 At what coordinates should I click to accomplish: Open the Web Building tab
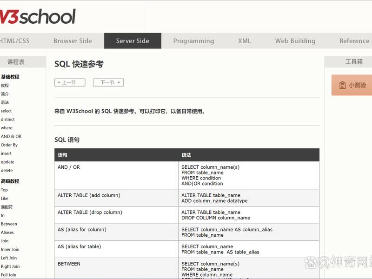coord(295,41)
